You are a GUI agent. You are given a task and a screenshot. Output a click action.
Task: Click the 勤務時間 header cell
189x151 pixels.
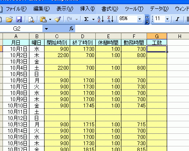[x=134, y=42]
